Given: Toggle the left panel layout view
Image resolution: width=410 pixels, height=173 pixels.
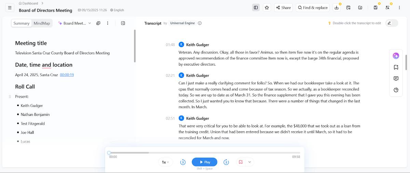Looking at the screenshot, I should click(256, 8).
